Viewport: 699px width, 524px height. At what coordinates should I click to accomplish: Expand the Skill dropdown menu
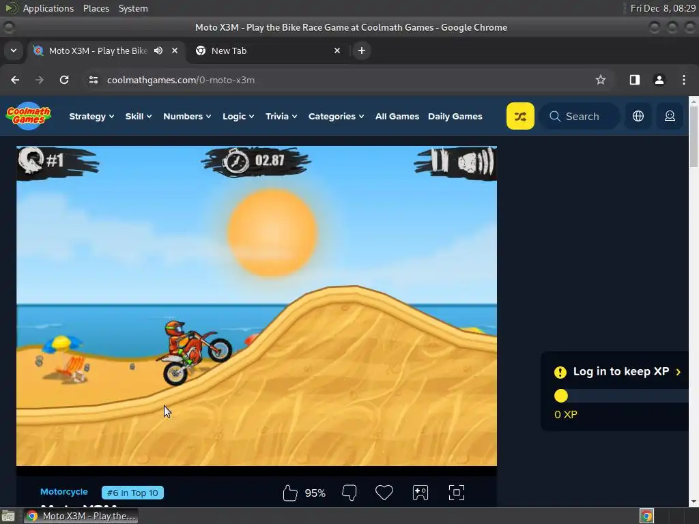click(x=138, y=116)
